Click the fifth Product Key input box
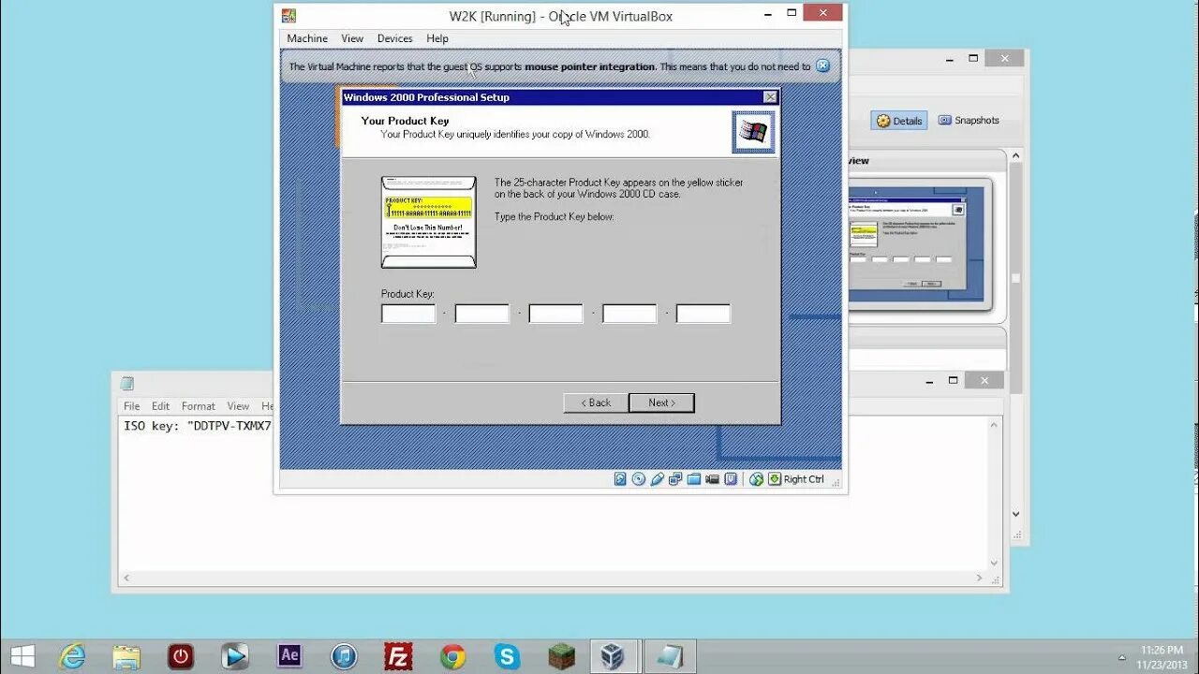The image size is (1199, 674). coord(703,314)
